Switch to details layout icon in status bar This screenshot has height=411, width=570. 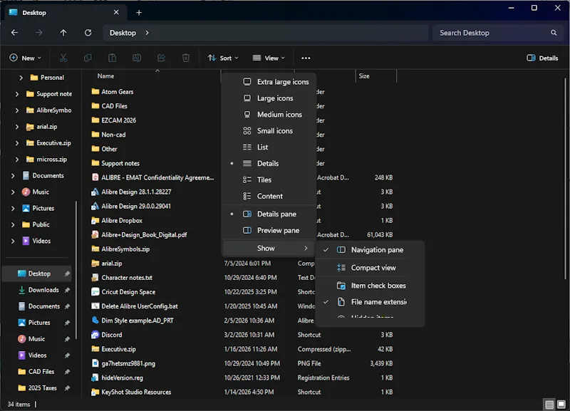(x=549, y=404)
